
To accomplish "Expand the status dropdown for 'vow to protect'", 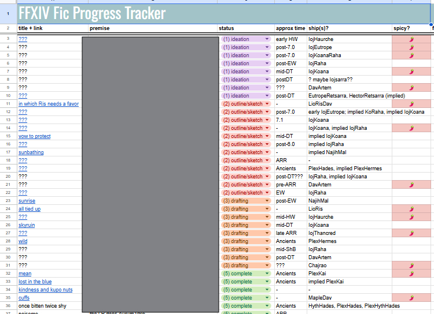I will [267, 136].
